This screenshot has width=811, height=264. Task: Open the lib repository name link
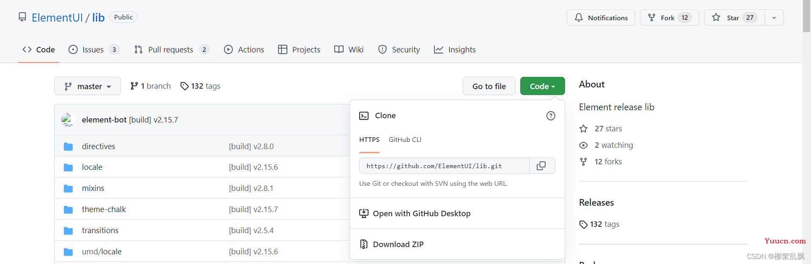click(x=98, y=17)
